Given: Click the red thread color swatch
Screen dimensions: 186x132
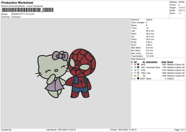Looking at the screenshot, I should point(138,64).
